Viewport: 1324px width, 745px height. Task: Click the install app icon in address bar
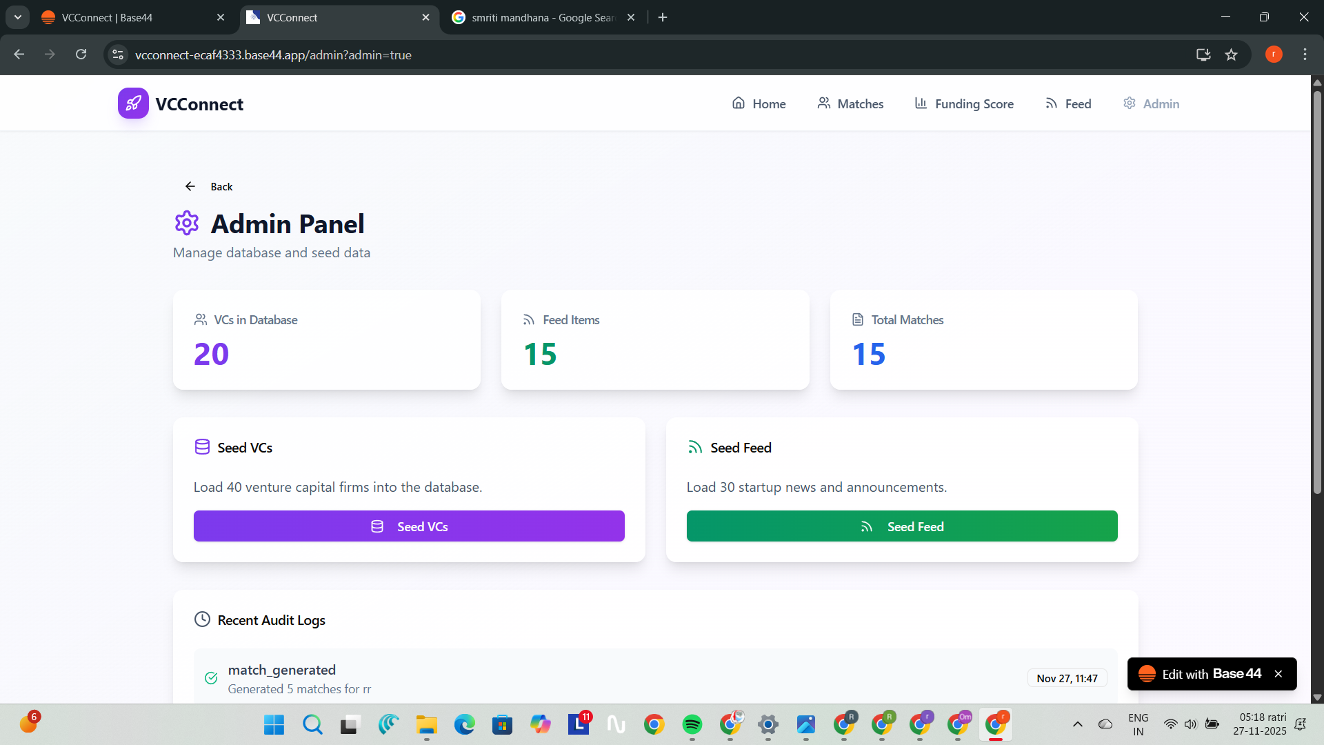[x=1203, y=54]
